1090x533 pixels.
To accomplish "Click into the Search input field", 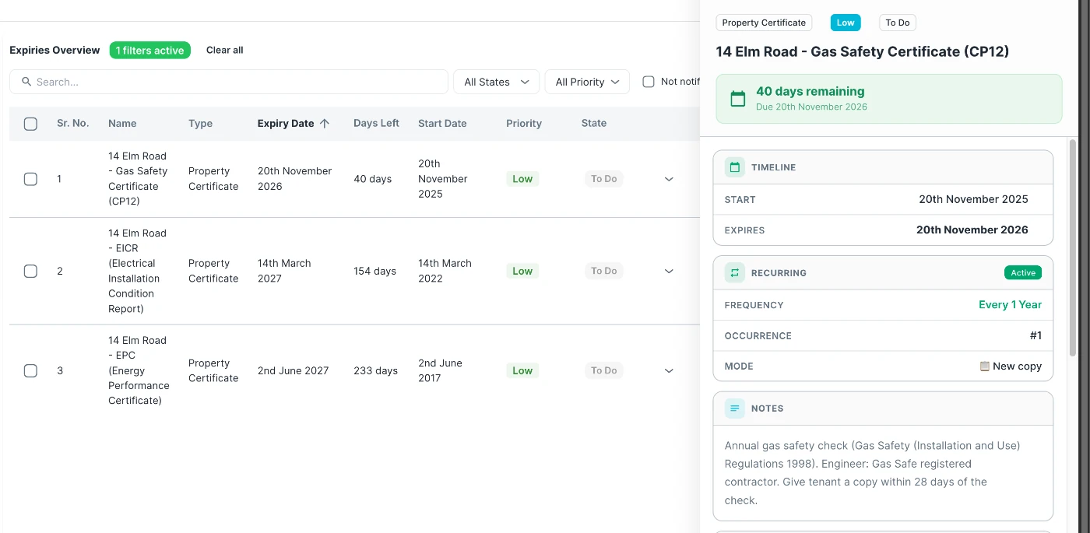I will (x=229, y=82).
